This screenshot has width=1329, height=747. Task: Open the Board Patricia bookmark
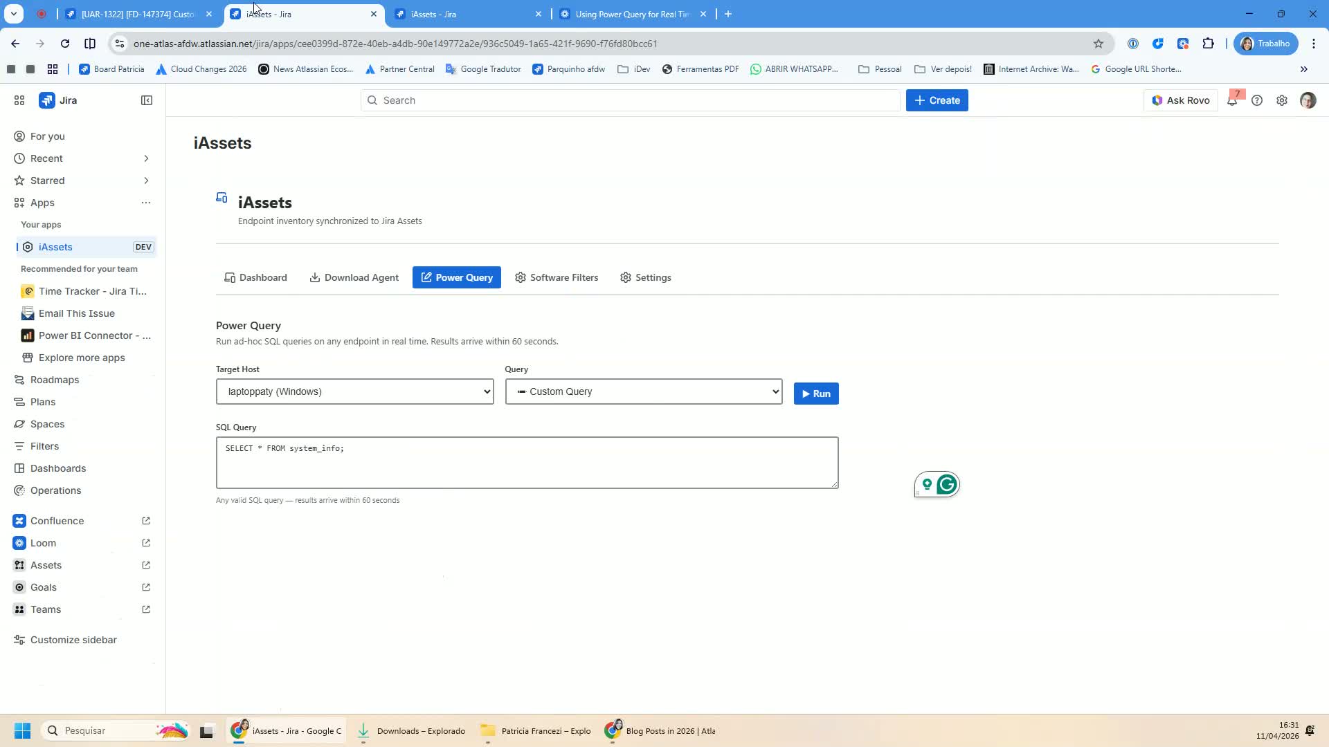(111, 69)
